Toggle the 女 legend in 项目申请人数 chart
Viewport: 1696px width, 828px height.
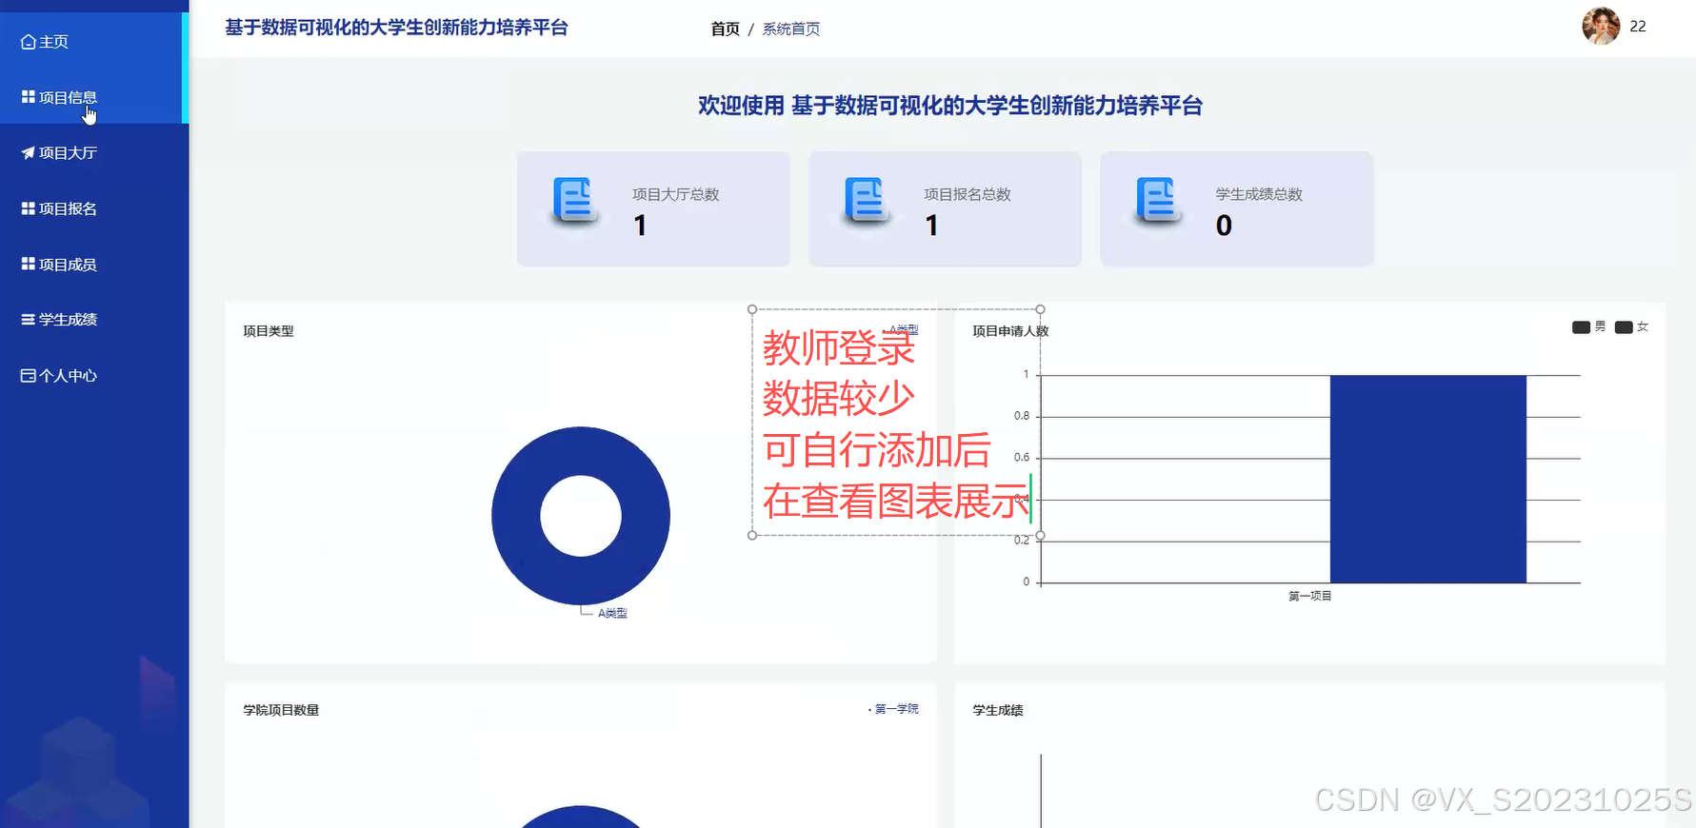1631,327
